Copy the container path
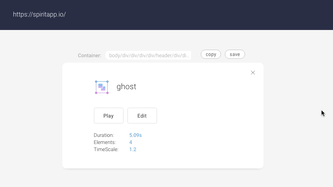The height and width of the screenshot is (187, 333). tap(211, 54)
